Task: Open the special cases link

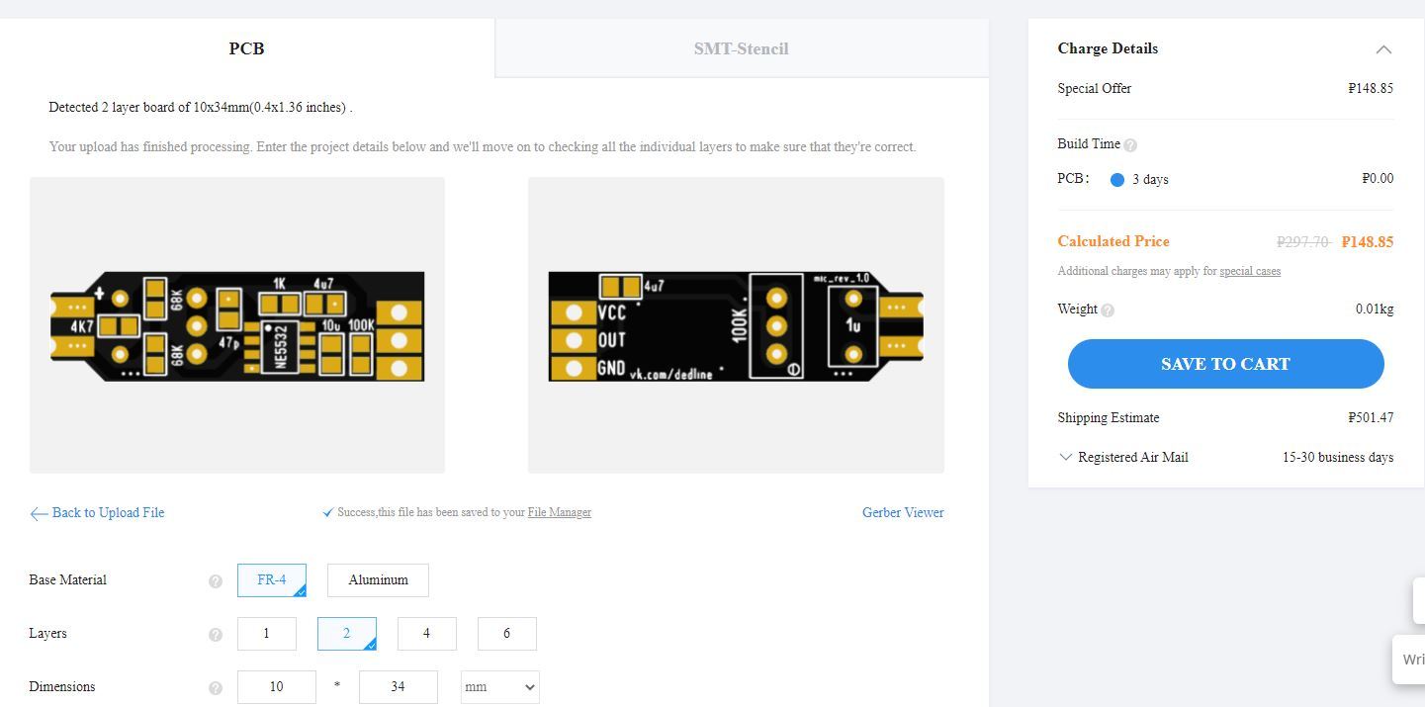Action: click(1250, 271)
